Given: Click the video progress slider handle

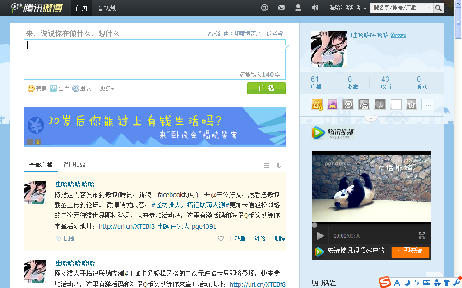Looking at the screenshot, I should pyautogui.click(x=314, y=225).
